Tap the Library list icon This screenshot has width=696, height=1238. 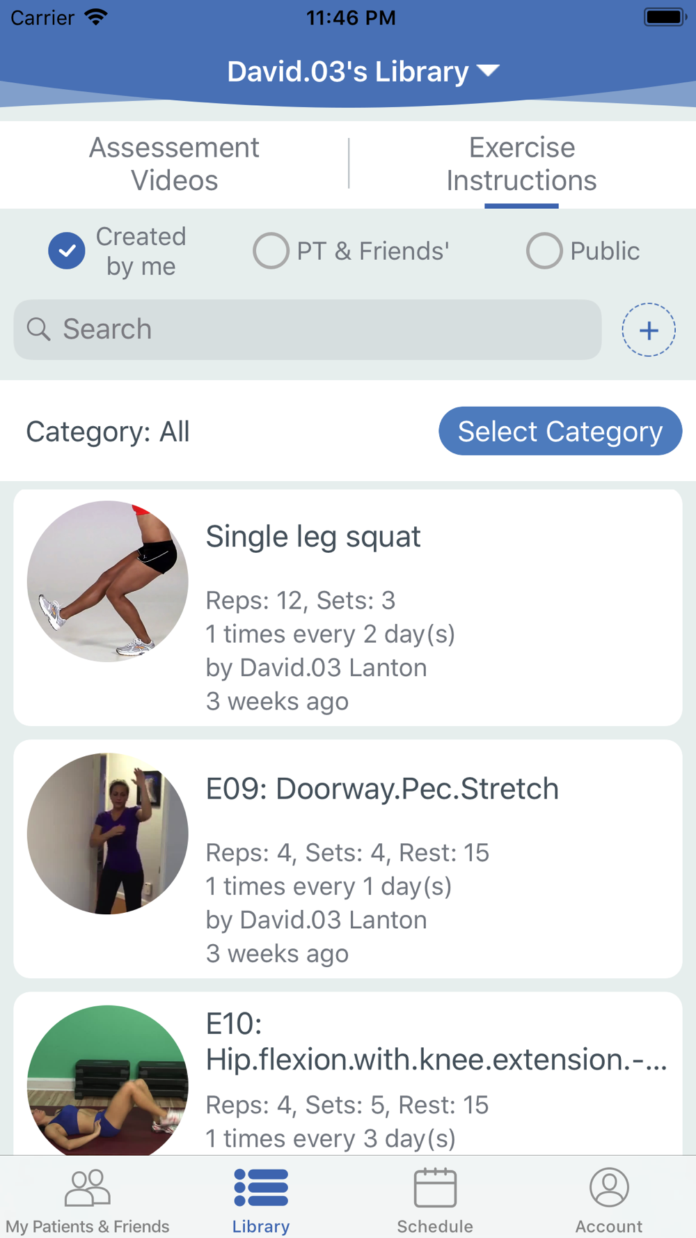pos(261,1188)
